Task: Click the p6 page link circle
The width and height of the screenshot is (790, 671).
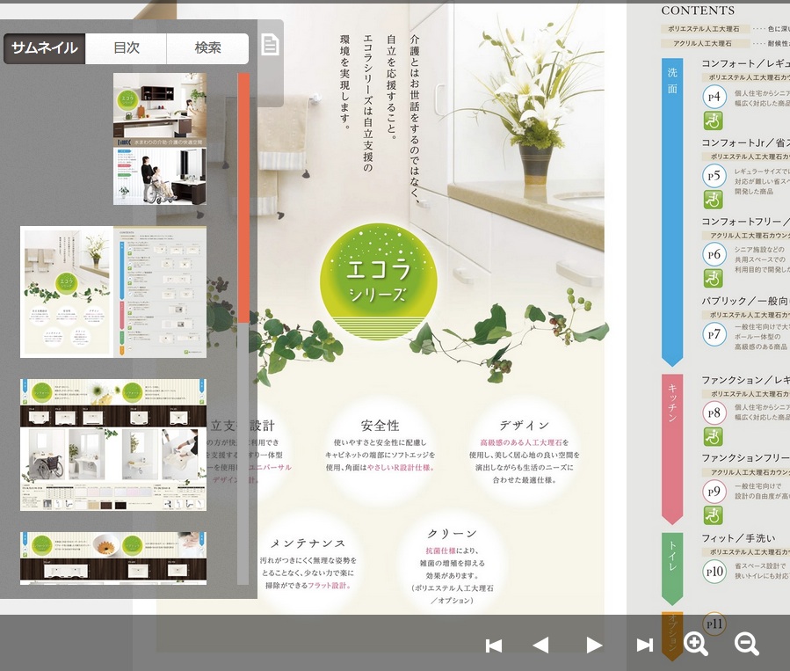Action: coord(714,254)
